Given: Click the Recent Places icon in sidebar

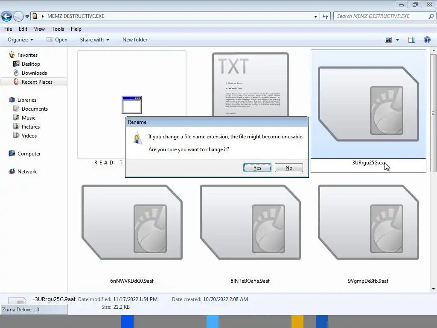Looking at the screenshot, I should (16, 82).
